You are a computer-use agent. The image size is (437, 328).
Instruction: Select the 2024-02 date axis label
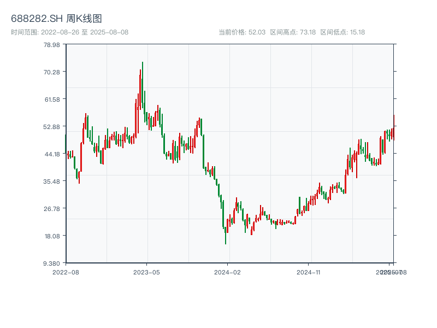[x=228, y=272]
